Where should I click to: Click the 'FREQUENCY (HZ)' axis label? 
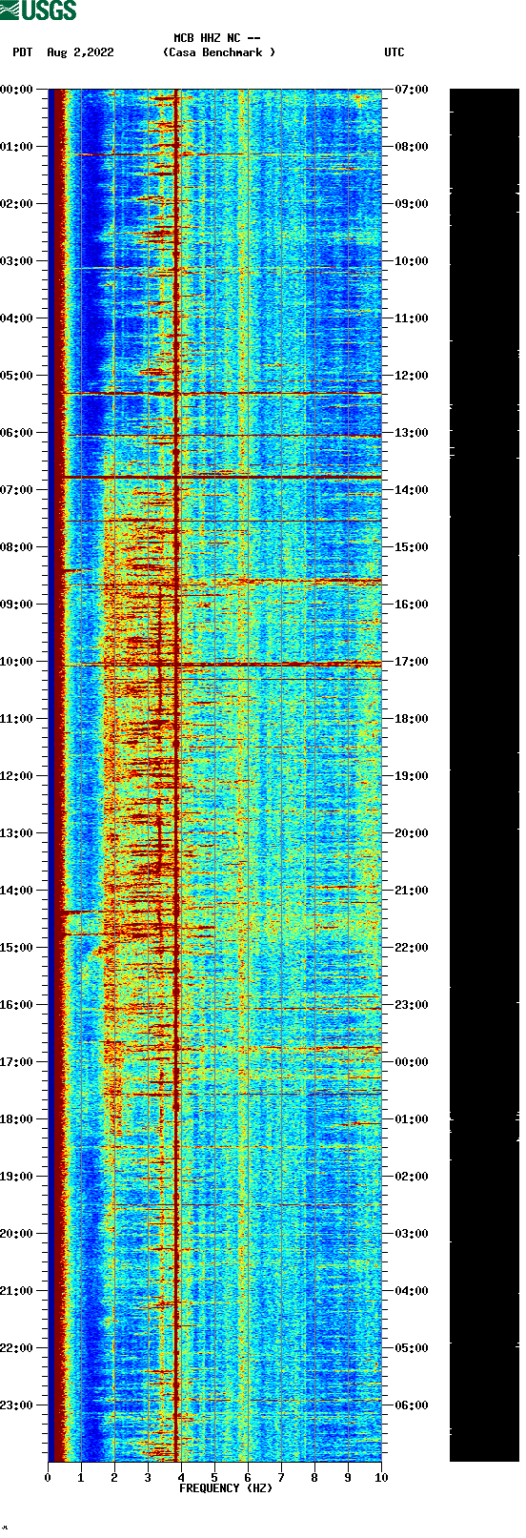pos(226,1488)
